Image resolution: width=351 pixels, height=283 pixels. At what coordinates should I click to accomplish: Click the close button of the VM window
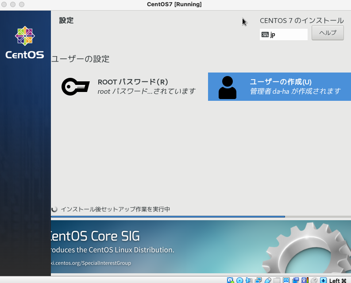click(4, 4)
